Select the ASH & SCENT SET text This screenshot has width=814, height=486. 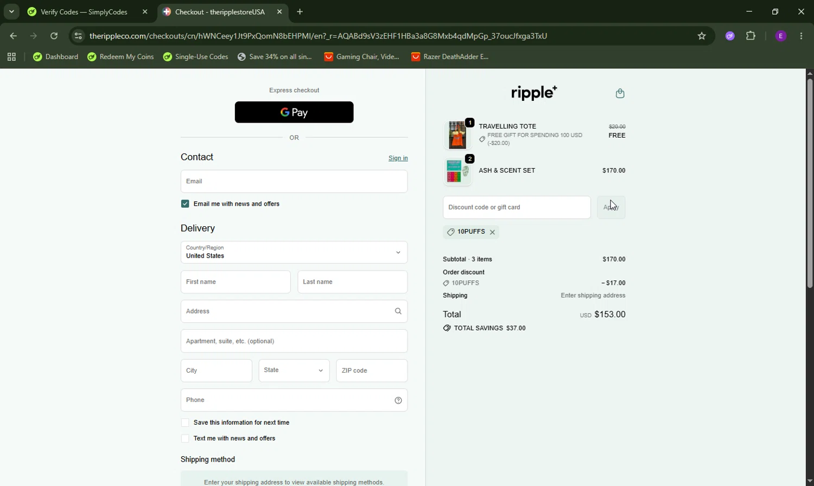[507, 171]
